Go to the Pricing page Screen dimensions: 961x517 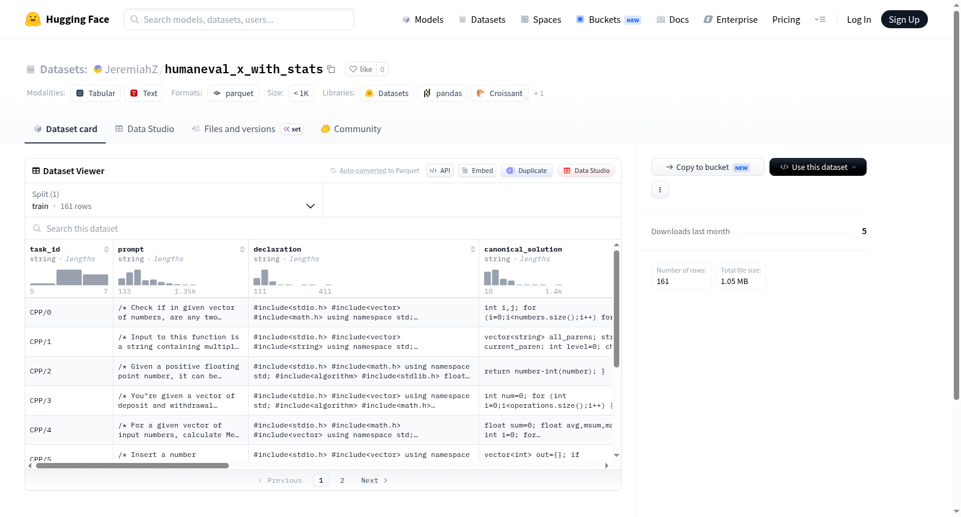point(786,19)
